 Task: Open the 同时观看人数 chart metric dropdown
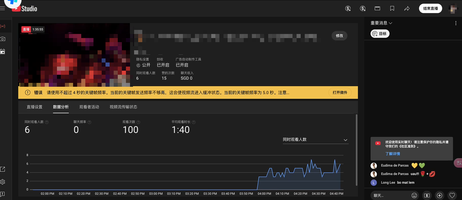click(315, 140)
